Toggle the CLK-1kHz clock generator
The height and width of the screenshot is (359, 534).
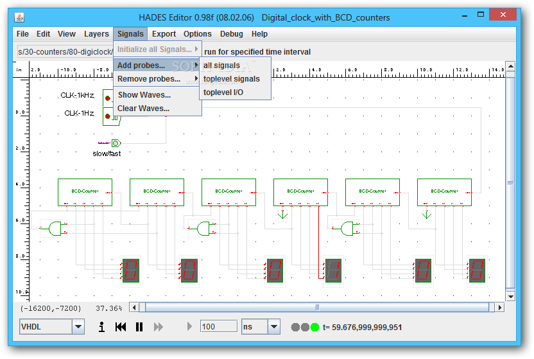coord(108,98)
